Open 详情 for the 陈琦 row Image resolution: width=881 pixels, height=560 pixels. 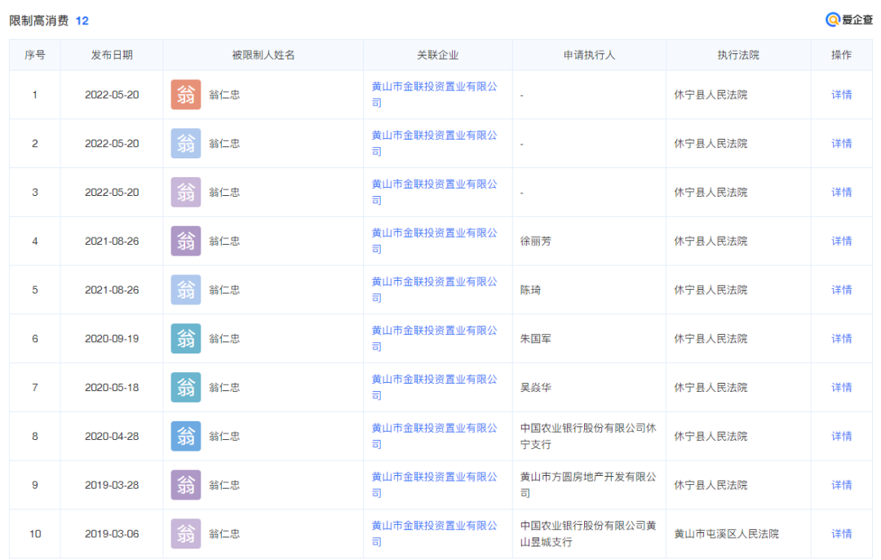pos(842,290)
